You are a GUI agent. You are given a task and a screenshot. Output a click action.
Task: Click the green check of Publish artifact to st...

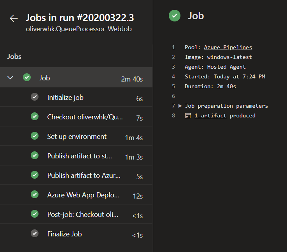[x=35, y=155]
